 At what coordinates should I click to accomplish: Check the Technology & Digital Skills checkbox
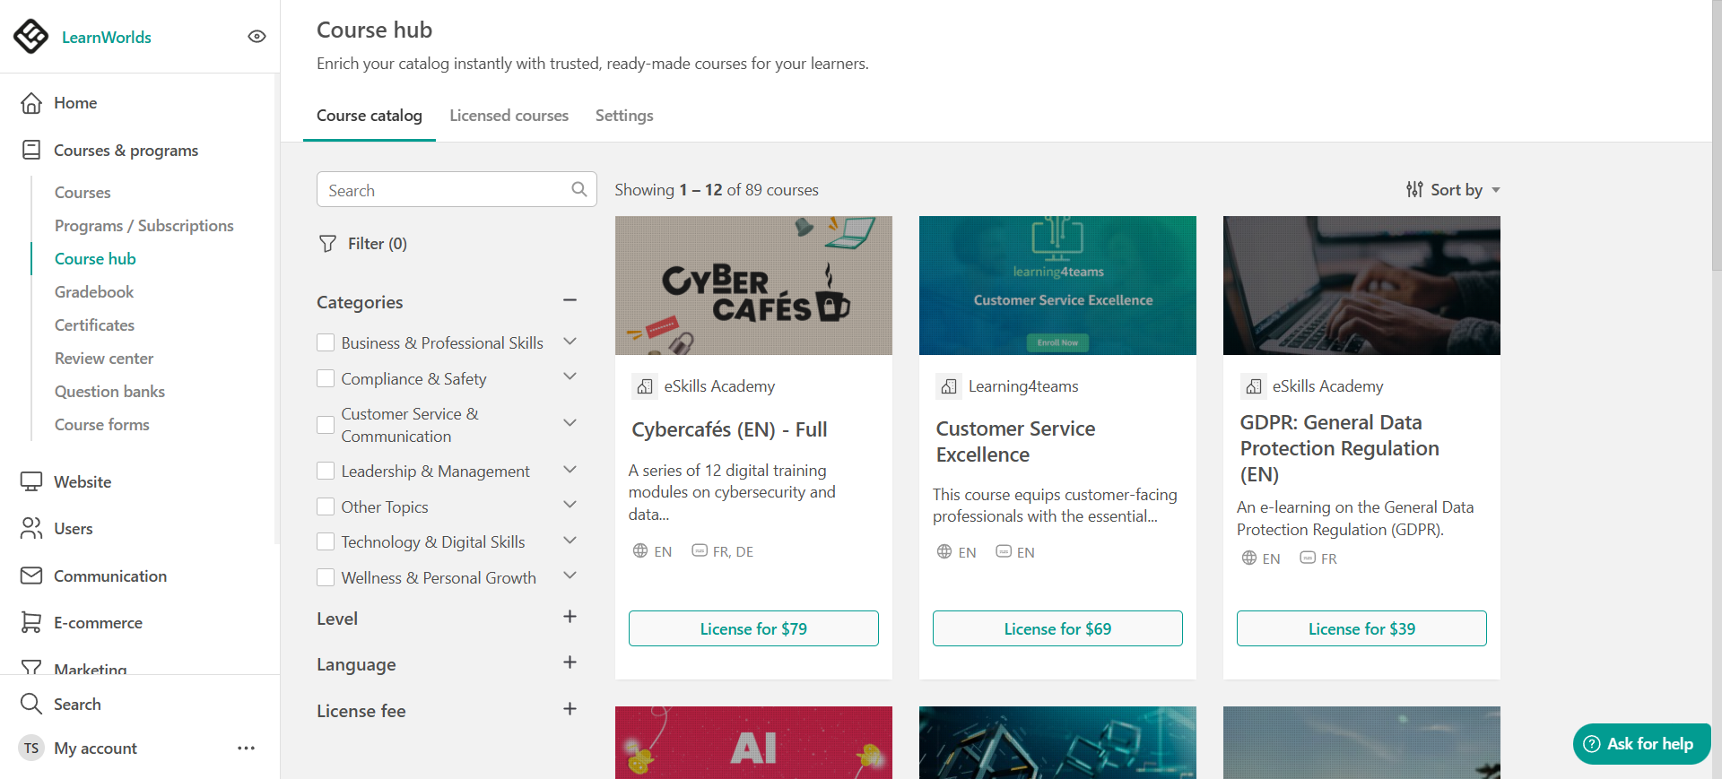click(x=326, y=541)
